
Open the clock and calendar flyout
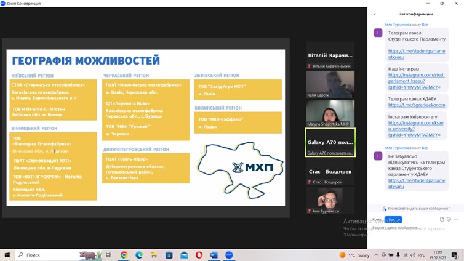pyautogui.click(x=438, y=255)
